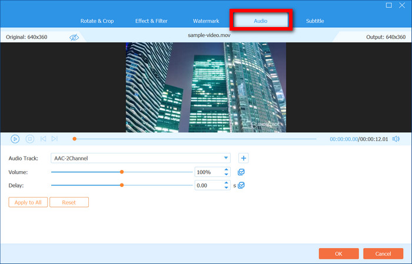Image resolution: width=412 pixels, height=264 pixels.
Task: Toggle original preview eye icon
Action: [74, 37]
